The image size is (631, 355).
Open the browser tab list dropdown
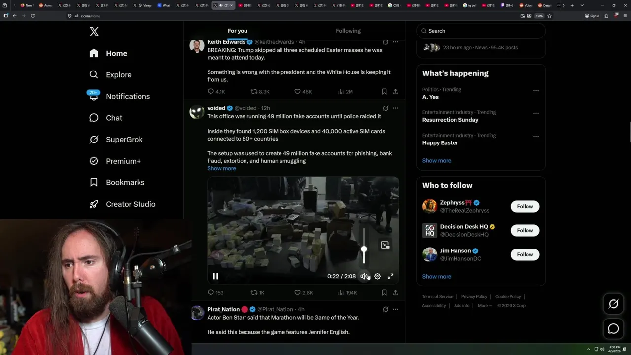(582, 5)
